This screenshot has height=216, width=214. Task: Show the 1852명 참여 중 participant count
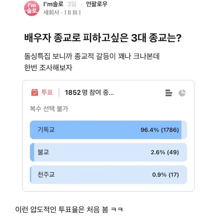(x=89, y=93)
